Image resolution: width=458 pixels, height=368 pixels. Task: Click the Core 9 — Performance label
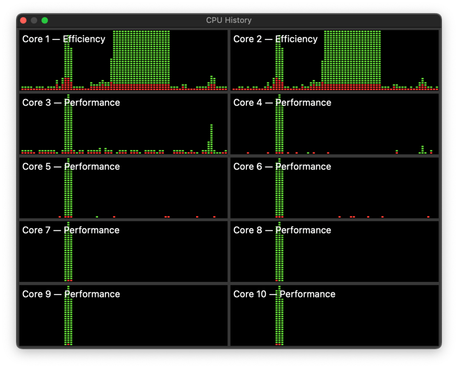point(71,294)
